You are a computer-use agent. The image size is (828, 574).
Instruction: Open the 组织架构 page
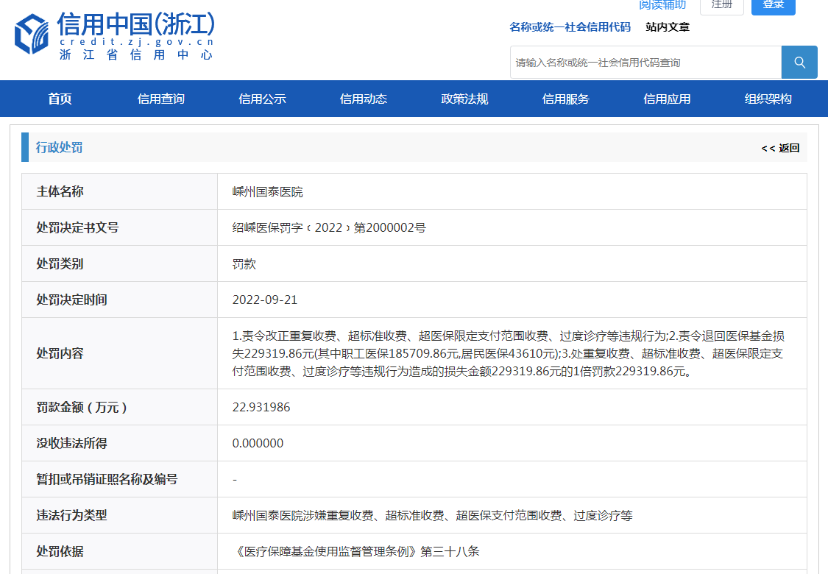pos(768,99)
